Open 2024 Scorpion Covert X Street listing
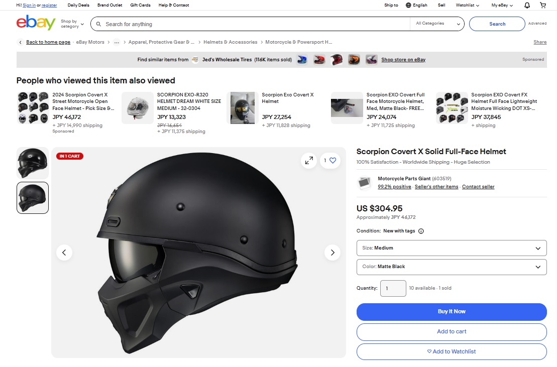This screenshot has height=367, width=557. coord(83,101)
